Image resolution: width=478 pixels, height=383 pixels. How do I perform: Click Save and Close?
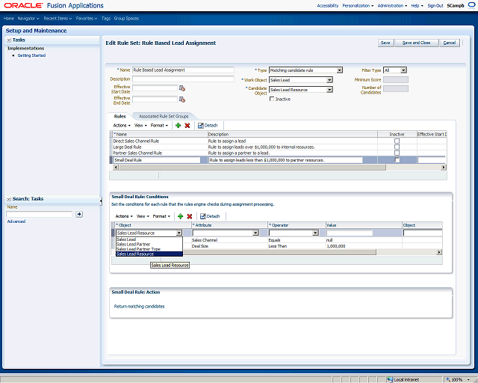coord(417,43)
